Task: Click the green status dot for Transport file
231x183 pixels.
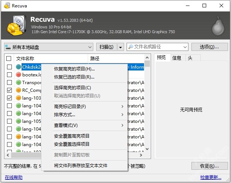Action: [19, 82]
